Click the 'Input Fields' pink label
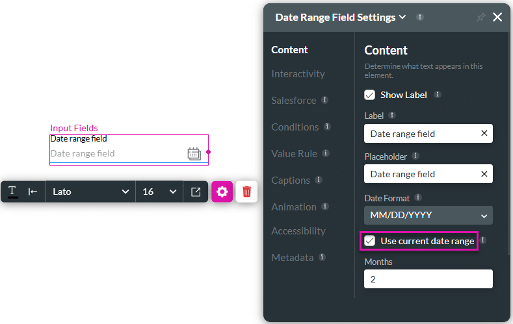The height and width of the screenshot is (324, 513). click(74, 128)
